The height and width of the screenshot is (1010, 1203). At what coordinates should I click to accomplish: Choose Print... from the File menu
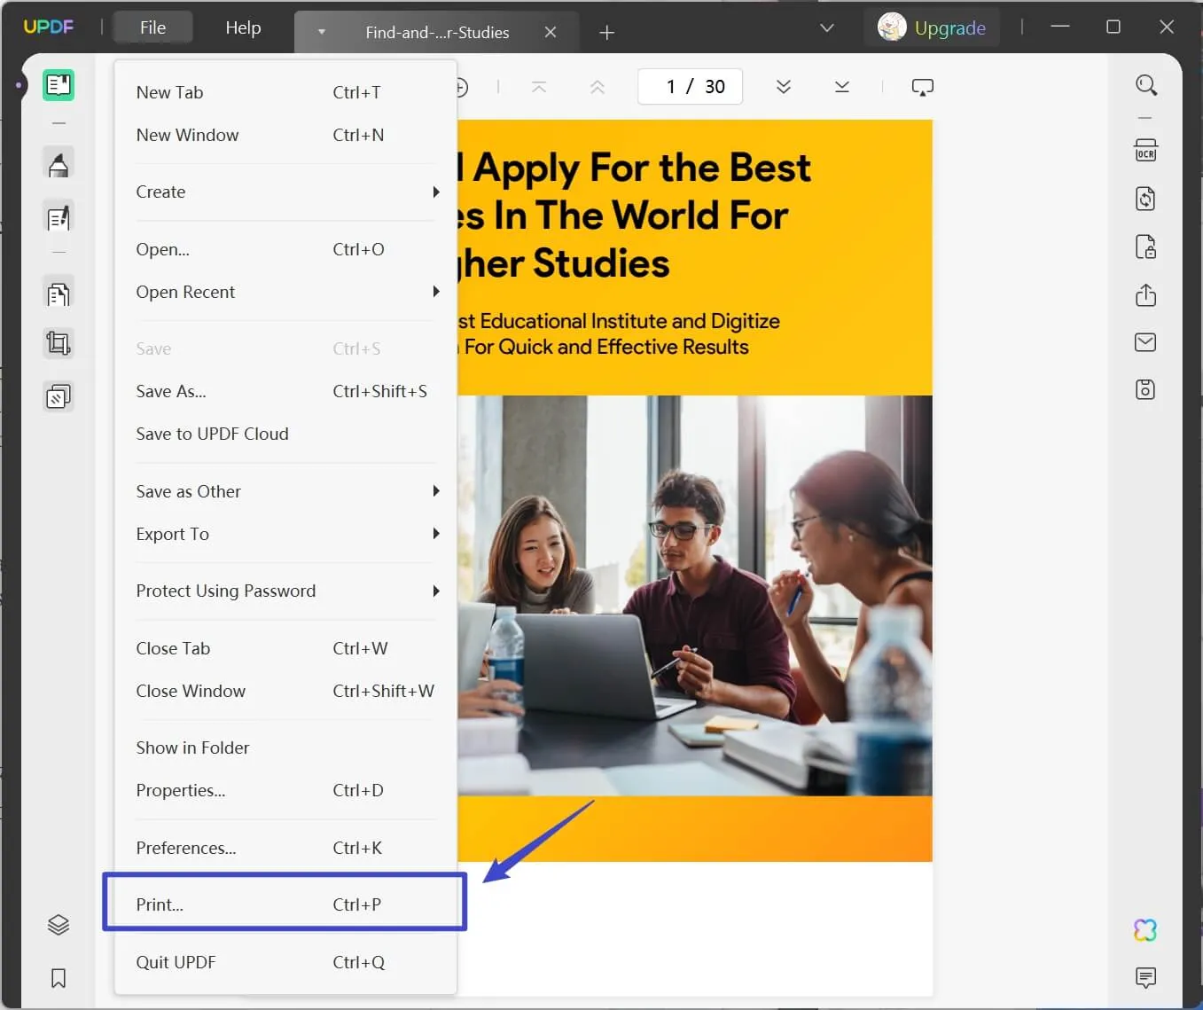(284, 904)
